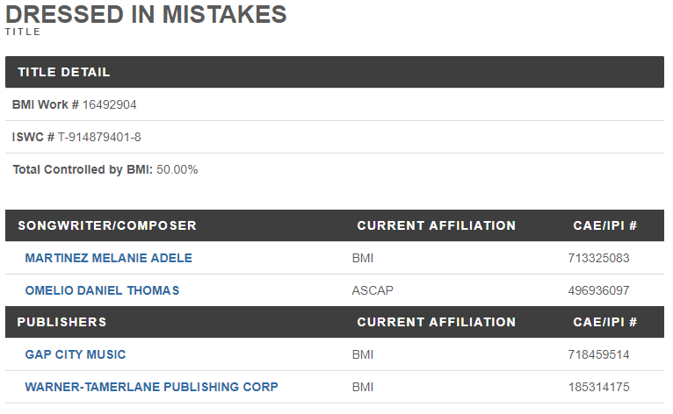This screenshot has height=414, width=673.
Task: Click CURRENT AFFILIATION header in songwriter section
Action: [x=436, y=225]
